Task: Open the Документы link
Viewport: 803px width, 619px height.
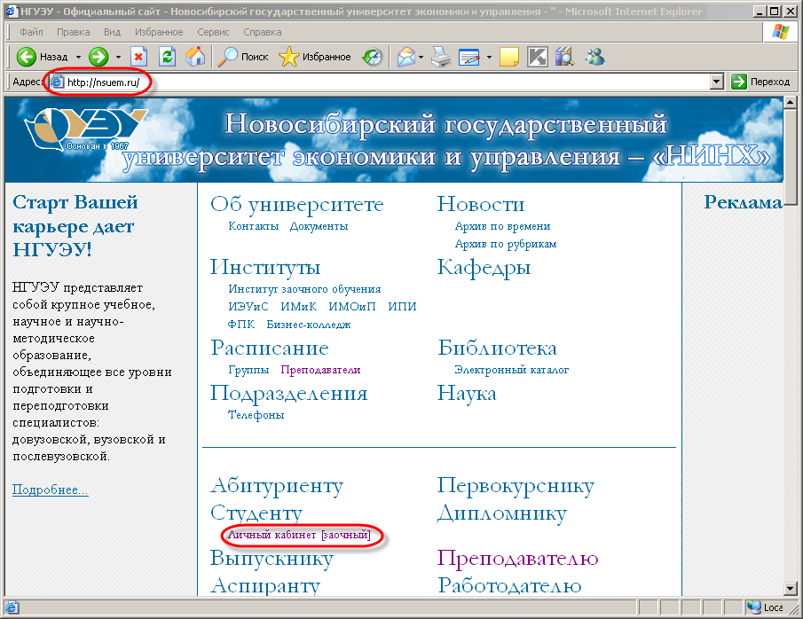Action: tap(319, 226)
